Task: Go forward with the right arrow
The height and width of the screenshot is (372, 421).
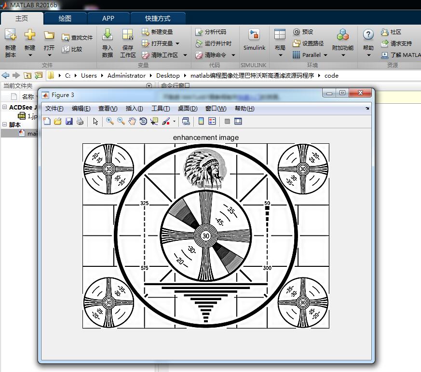Action: click(16, 75)
